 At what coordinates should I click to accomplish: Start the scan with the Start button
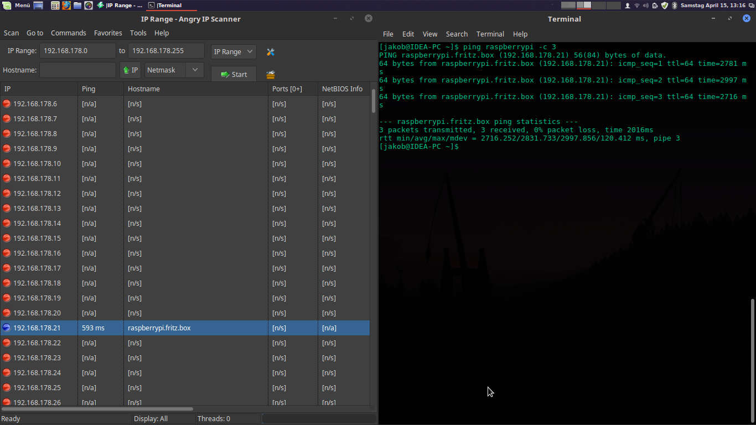234,74
